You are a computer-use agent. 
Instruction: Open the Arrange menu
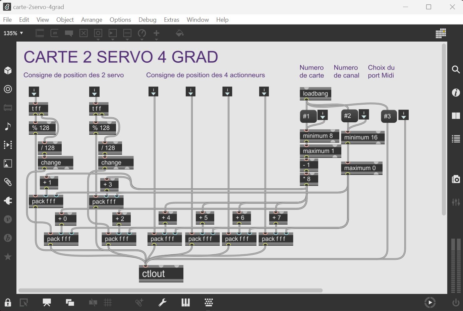coord(92,20)
